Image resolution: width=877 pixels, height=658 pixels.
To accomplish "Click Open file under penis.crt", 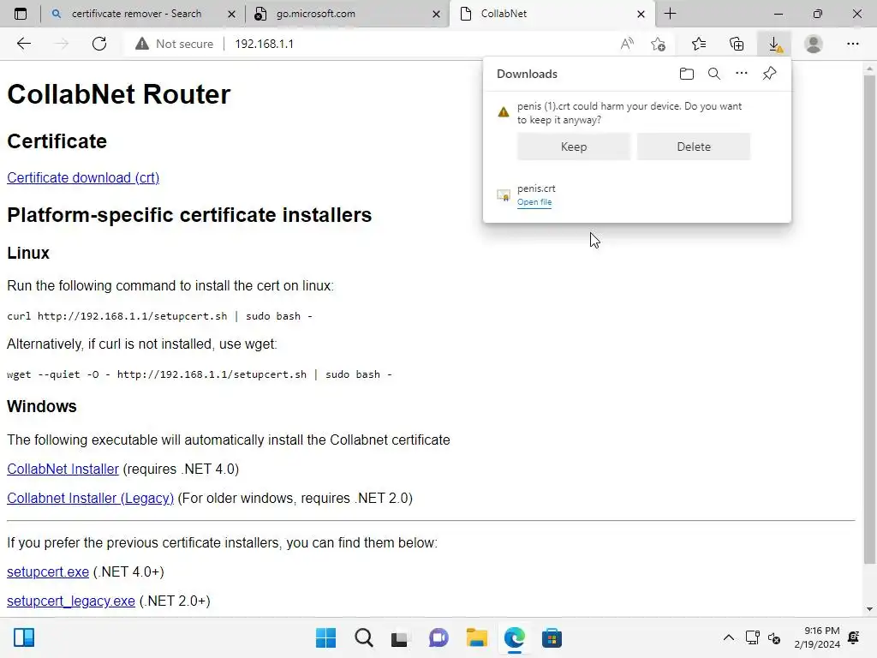I will click(534, 202).
